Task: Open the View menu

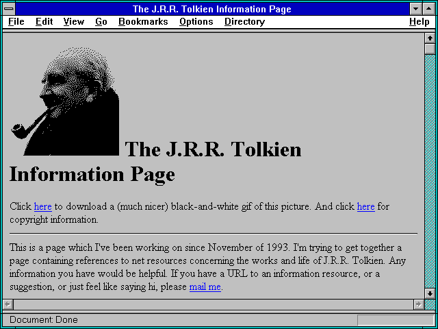Action: [x=73, y=22]
